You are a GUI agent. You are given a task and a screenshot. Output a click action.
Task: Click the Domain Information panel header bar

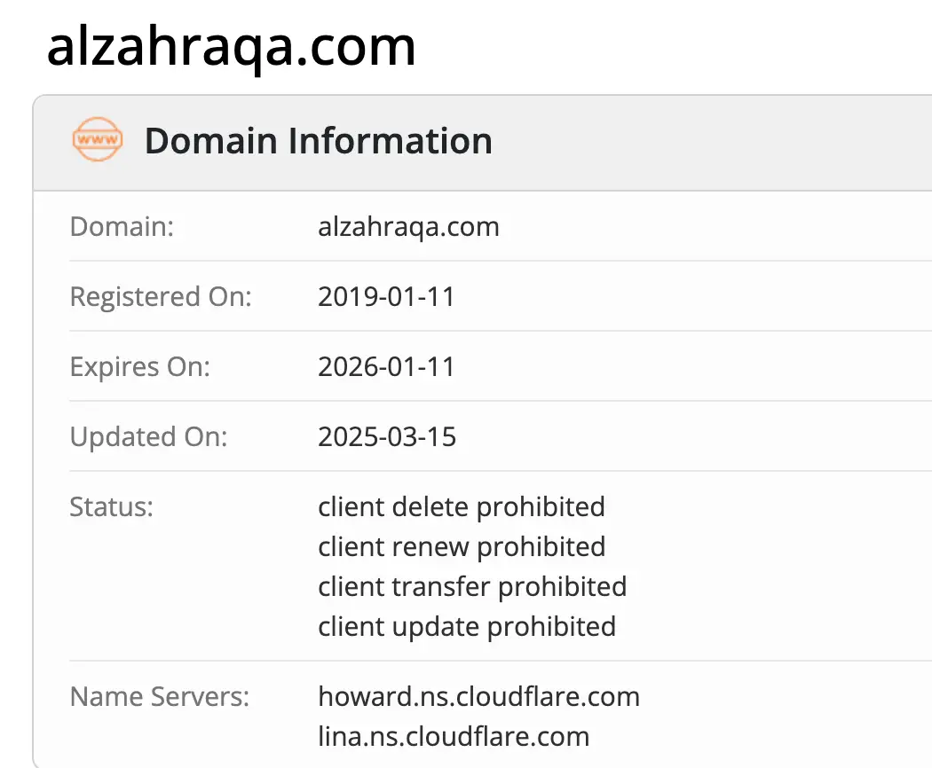pos(483,143)
